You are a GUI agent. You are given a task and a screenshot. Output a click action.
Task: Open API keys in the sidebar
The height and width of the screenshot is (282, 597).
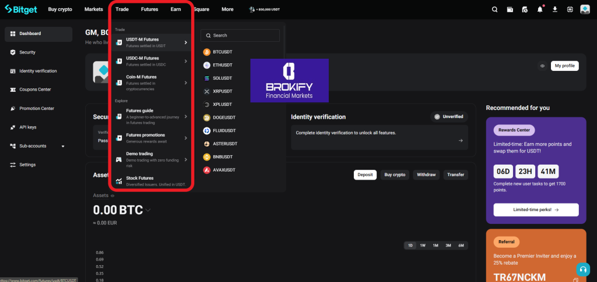coord(27,127)
